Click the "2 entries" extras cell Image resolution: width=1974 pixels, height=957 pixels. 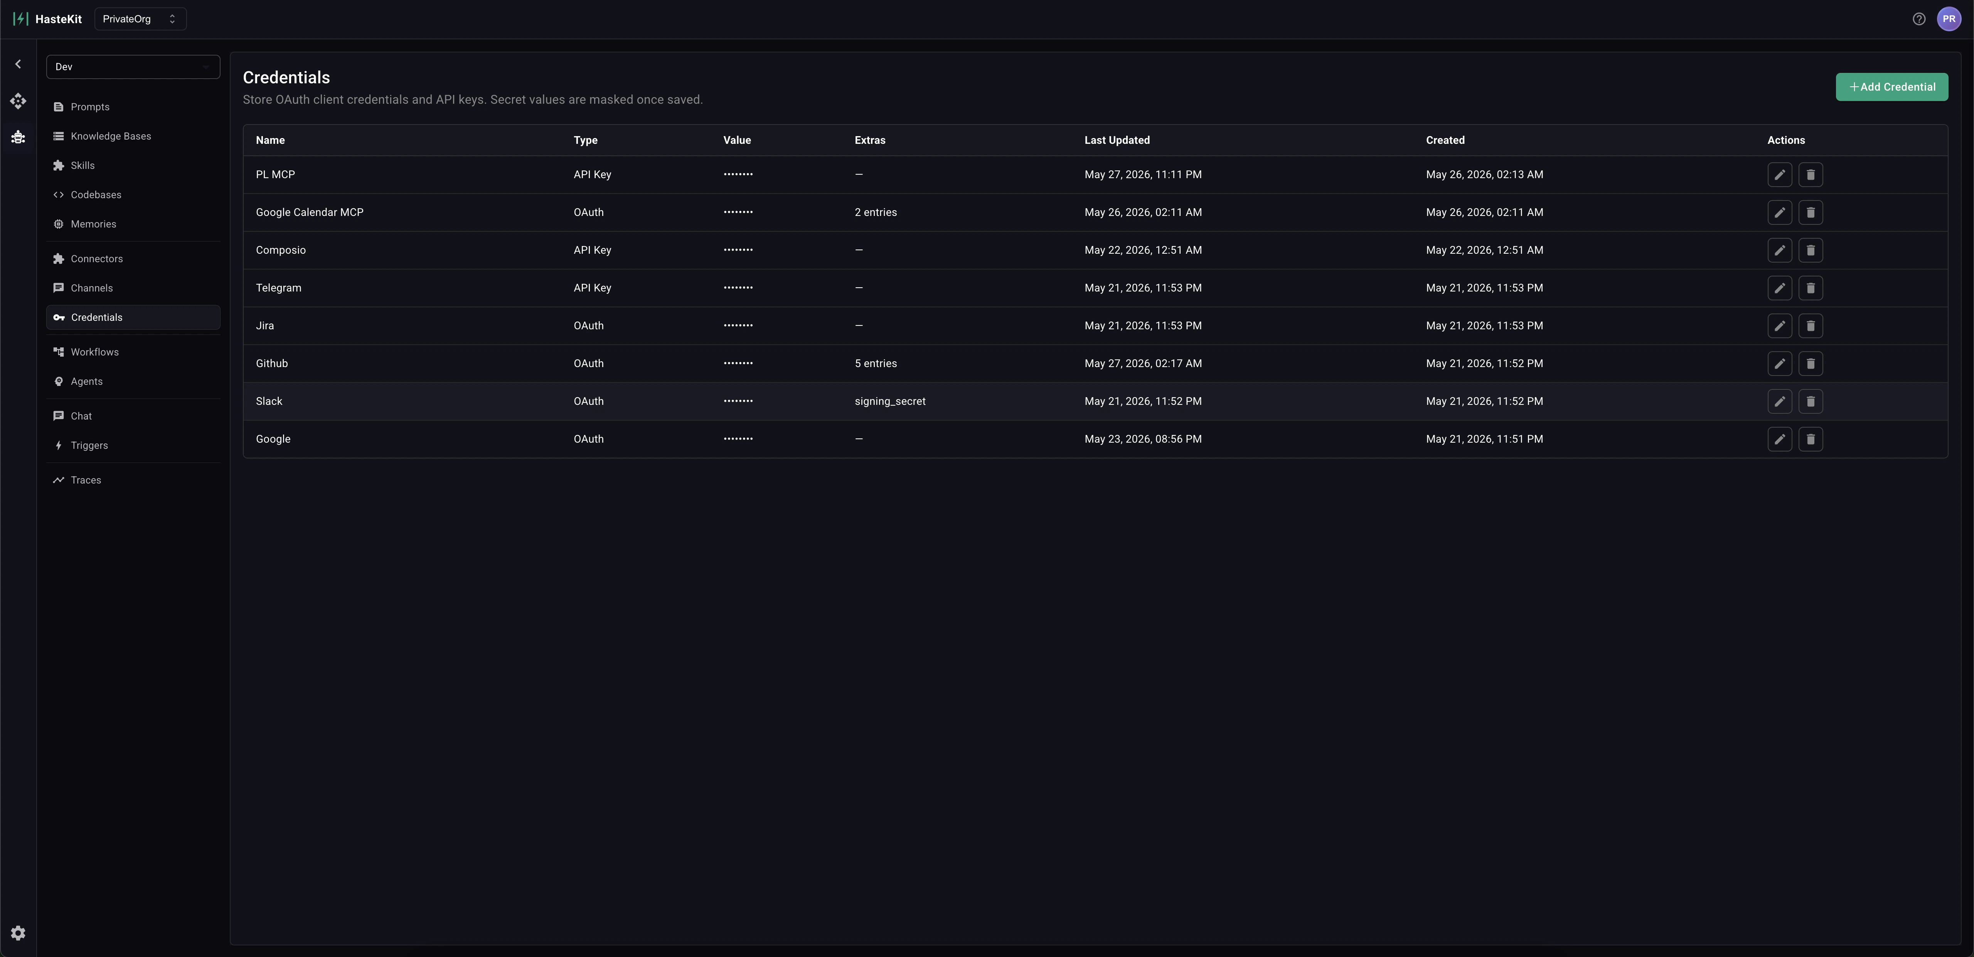coord(876,212)
